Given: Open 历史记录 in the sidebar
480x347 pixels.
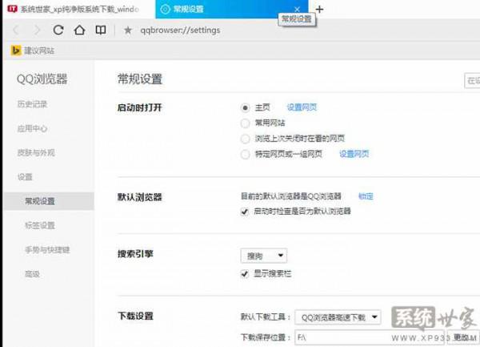Looking at the screenshot, I should pos(32,104).
